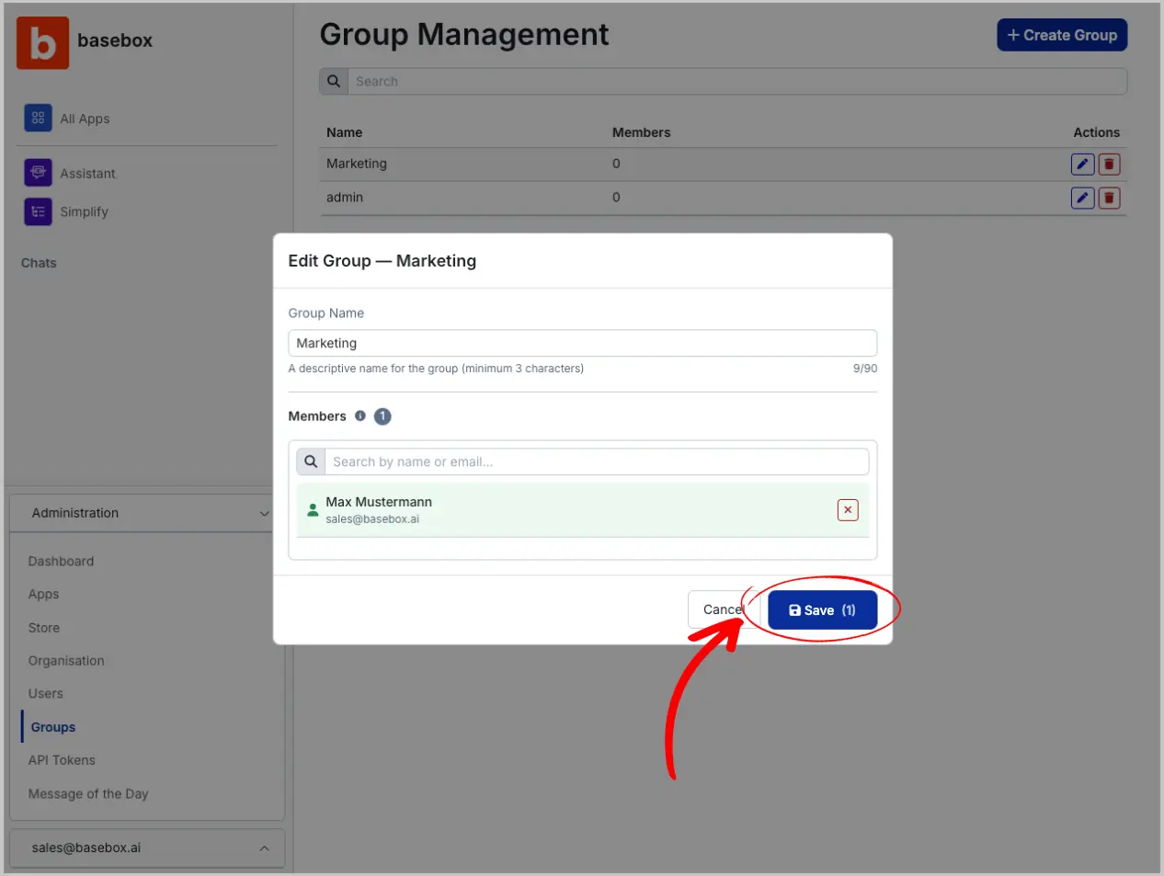Image resolution: width=1164 pixels, height=876 pixels.
Task: Delete the Marketing group via trash icon
Action: pos(1109,165)
